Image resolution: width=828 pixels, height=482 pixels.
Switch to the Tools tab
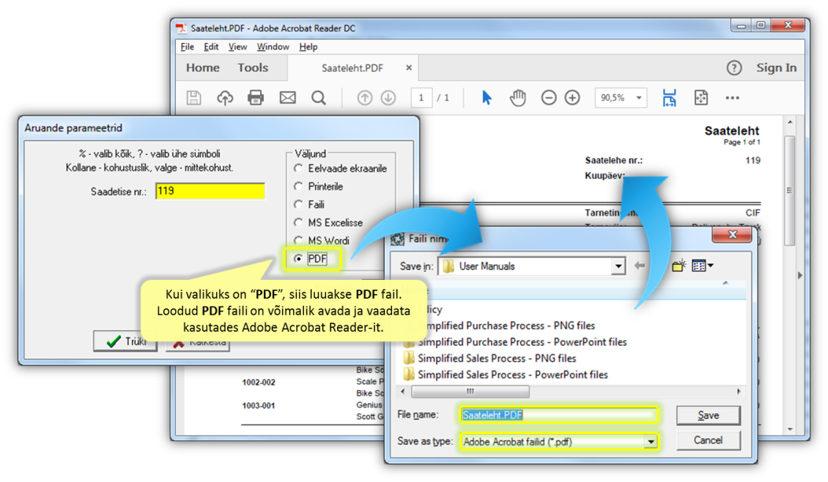click(x=253, y=68)
